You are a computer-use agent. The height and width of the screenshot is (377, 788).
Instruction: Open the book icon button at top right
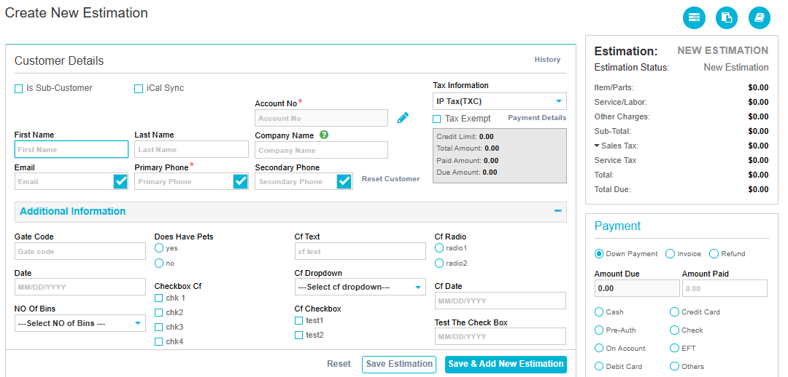759,17
